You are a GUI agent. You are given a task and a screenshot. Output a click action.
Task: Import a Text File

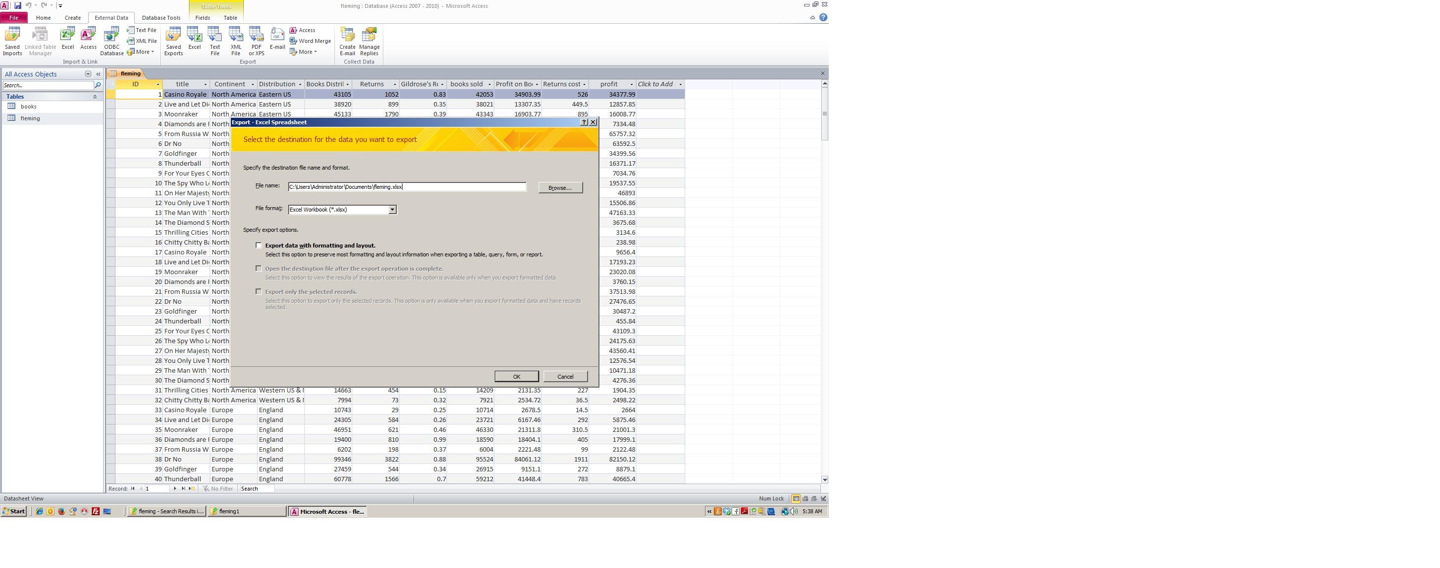coord(142,30)
